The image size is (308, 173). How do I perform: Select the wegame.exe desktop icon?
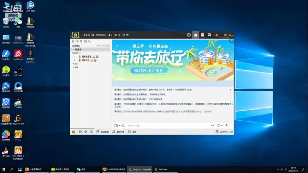click(18, 120)
